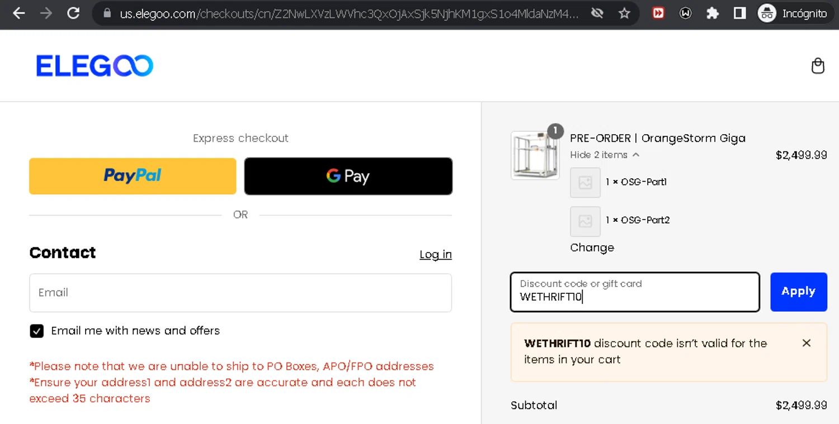Collapse the Hide 2 items expander
Screen dimensions: 839x424
[x=604, y=155]
